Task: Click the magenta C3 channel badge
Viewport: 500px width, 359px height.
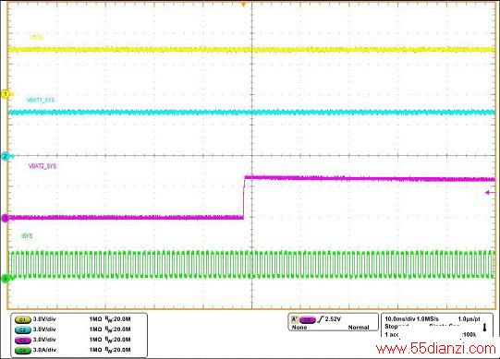Action: tap(23, 340)
